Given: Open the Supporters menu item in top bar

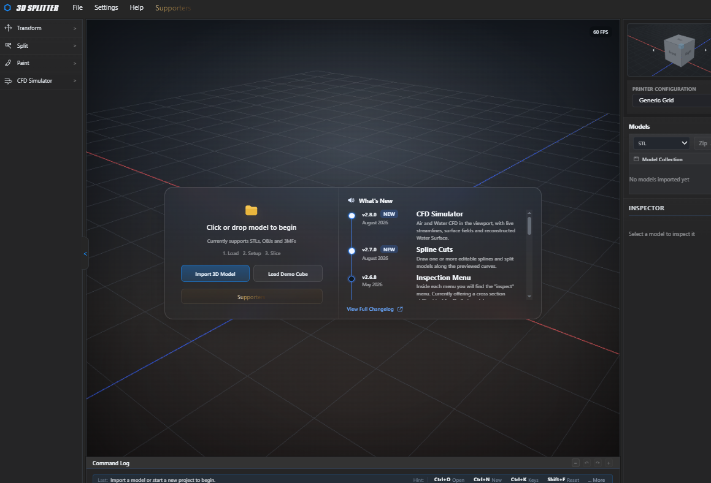Looking at the screenshot, I should pyautogui.click(x=173, y=8).
